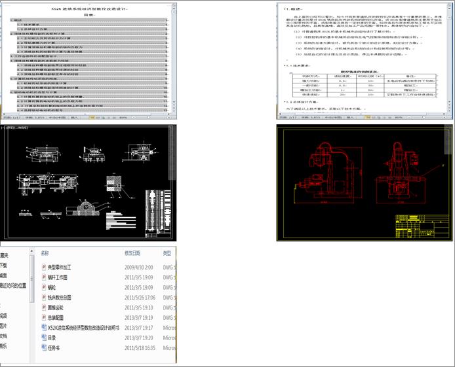The image size is (455, 367).
Task: Select the file name 蜗杆工作图
Action: (x=58, y=277)
